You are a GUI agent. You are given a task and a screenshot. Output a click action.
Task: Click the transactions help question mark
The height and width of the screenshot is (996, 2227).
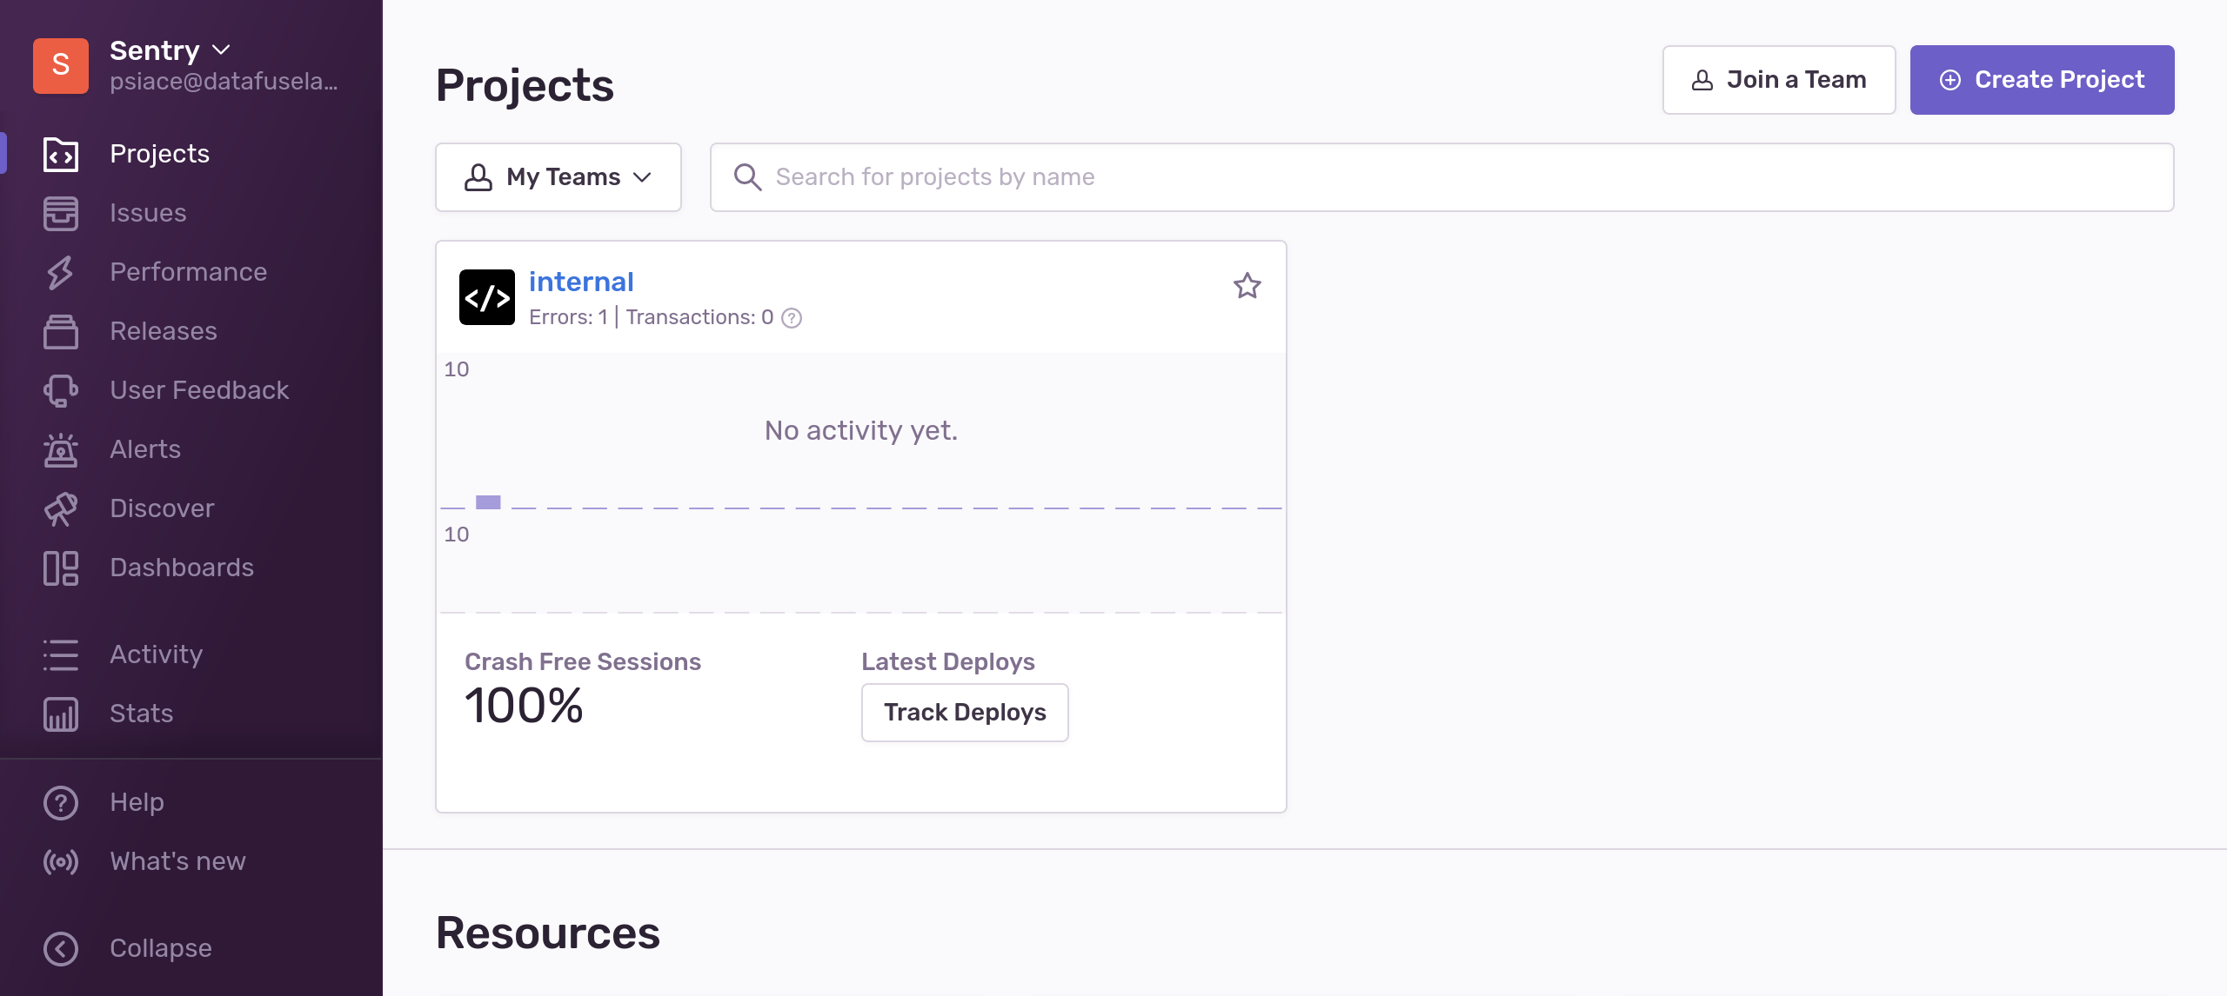pyautogui.click(x=791, y=318)
